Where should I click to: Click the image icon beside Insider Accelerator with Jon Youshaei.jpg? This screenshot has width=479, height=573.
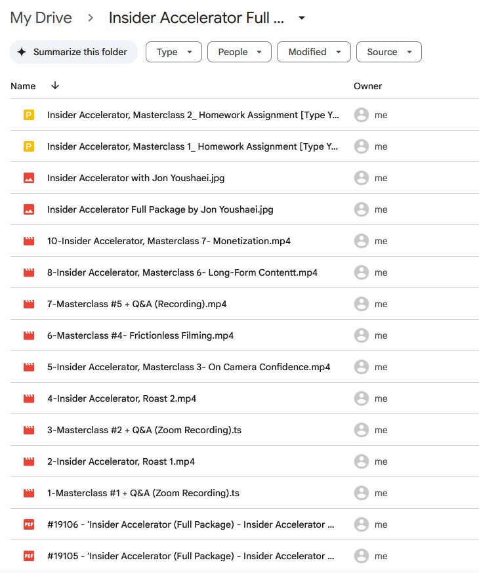click(28, 178)
